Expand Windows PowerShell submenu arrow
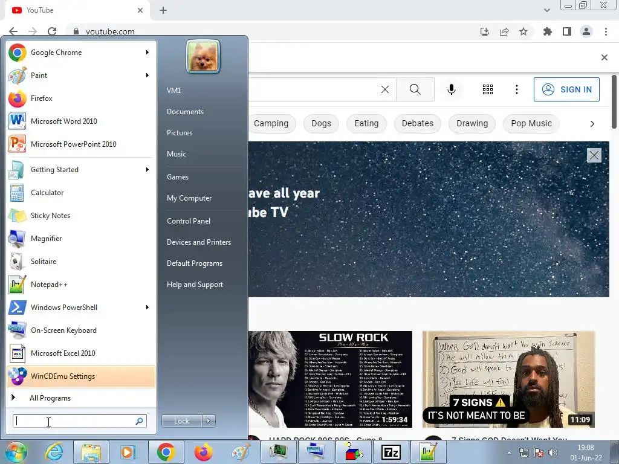 pyautogui.click(x=147, y=308)
